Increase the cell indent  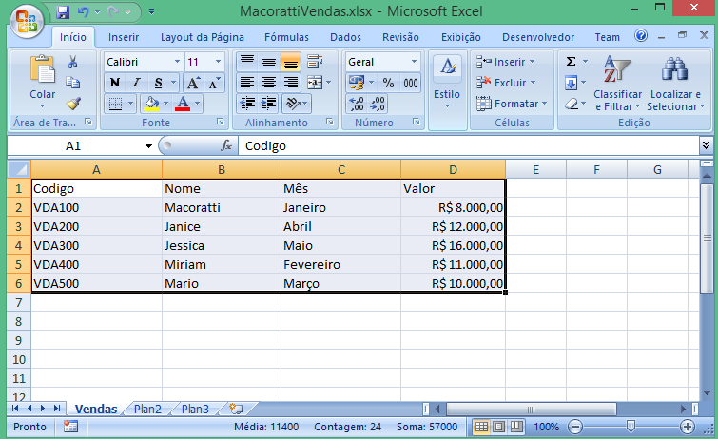269,104
